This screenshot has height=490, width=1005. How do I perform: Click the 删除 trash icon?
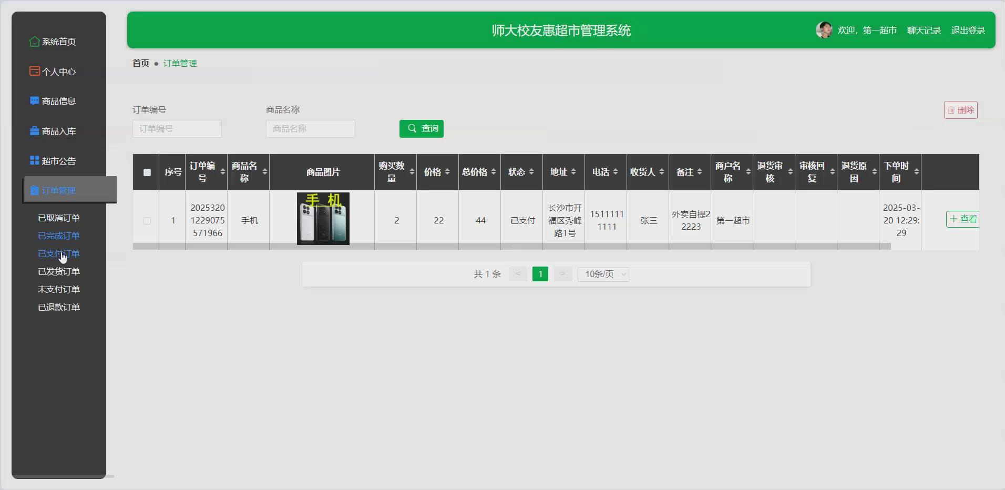point(950,109)
